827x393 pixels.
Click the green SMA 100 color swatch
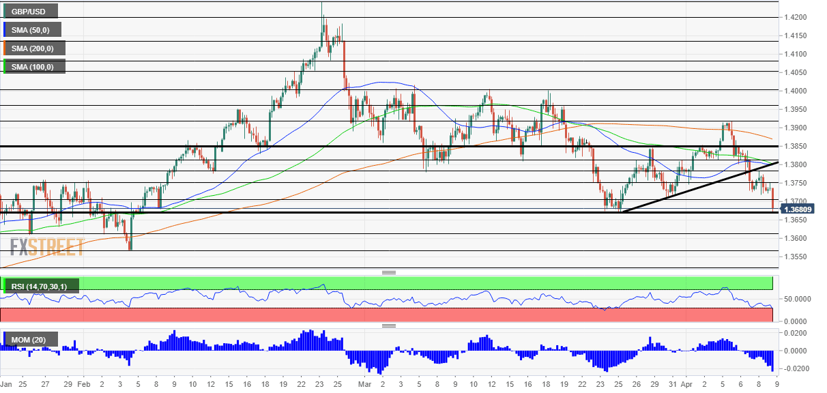coord(5,66)
